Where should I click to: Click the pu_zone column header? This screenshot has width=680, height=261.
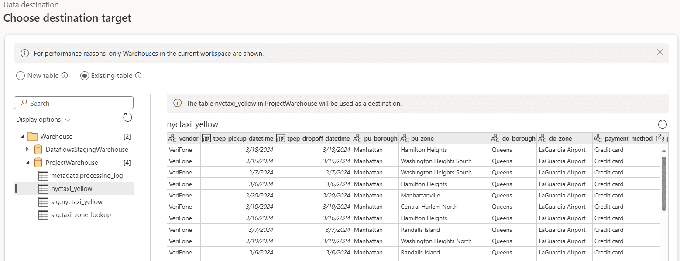(444, 138)
